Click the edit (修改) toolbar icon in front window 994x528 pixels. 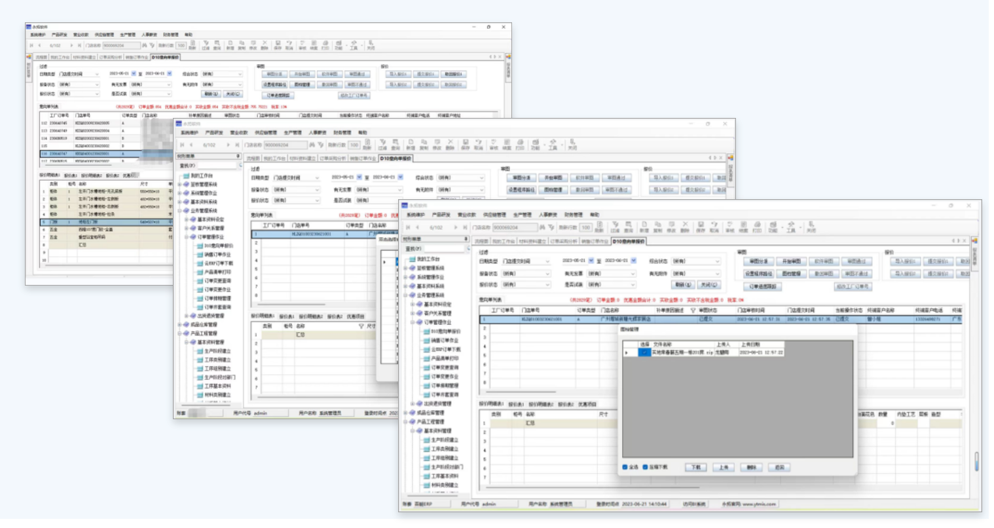(x=671, y=227)
